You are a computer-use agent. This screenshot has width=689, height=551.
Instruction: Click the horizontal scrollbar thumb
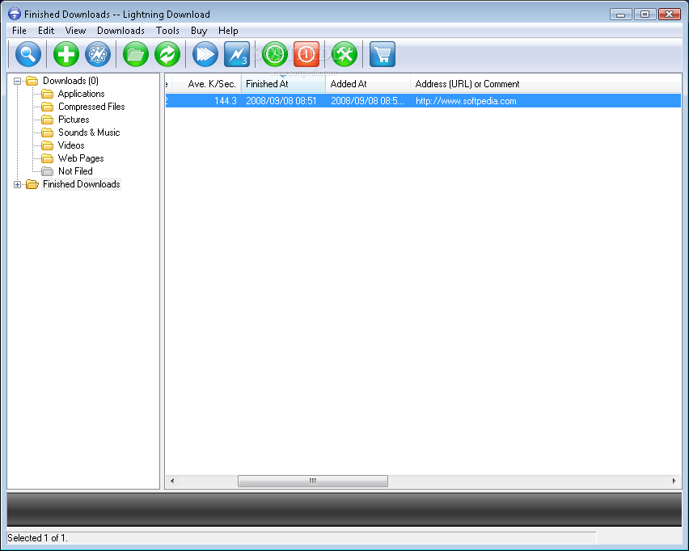coord(313,482)
